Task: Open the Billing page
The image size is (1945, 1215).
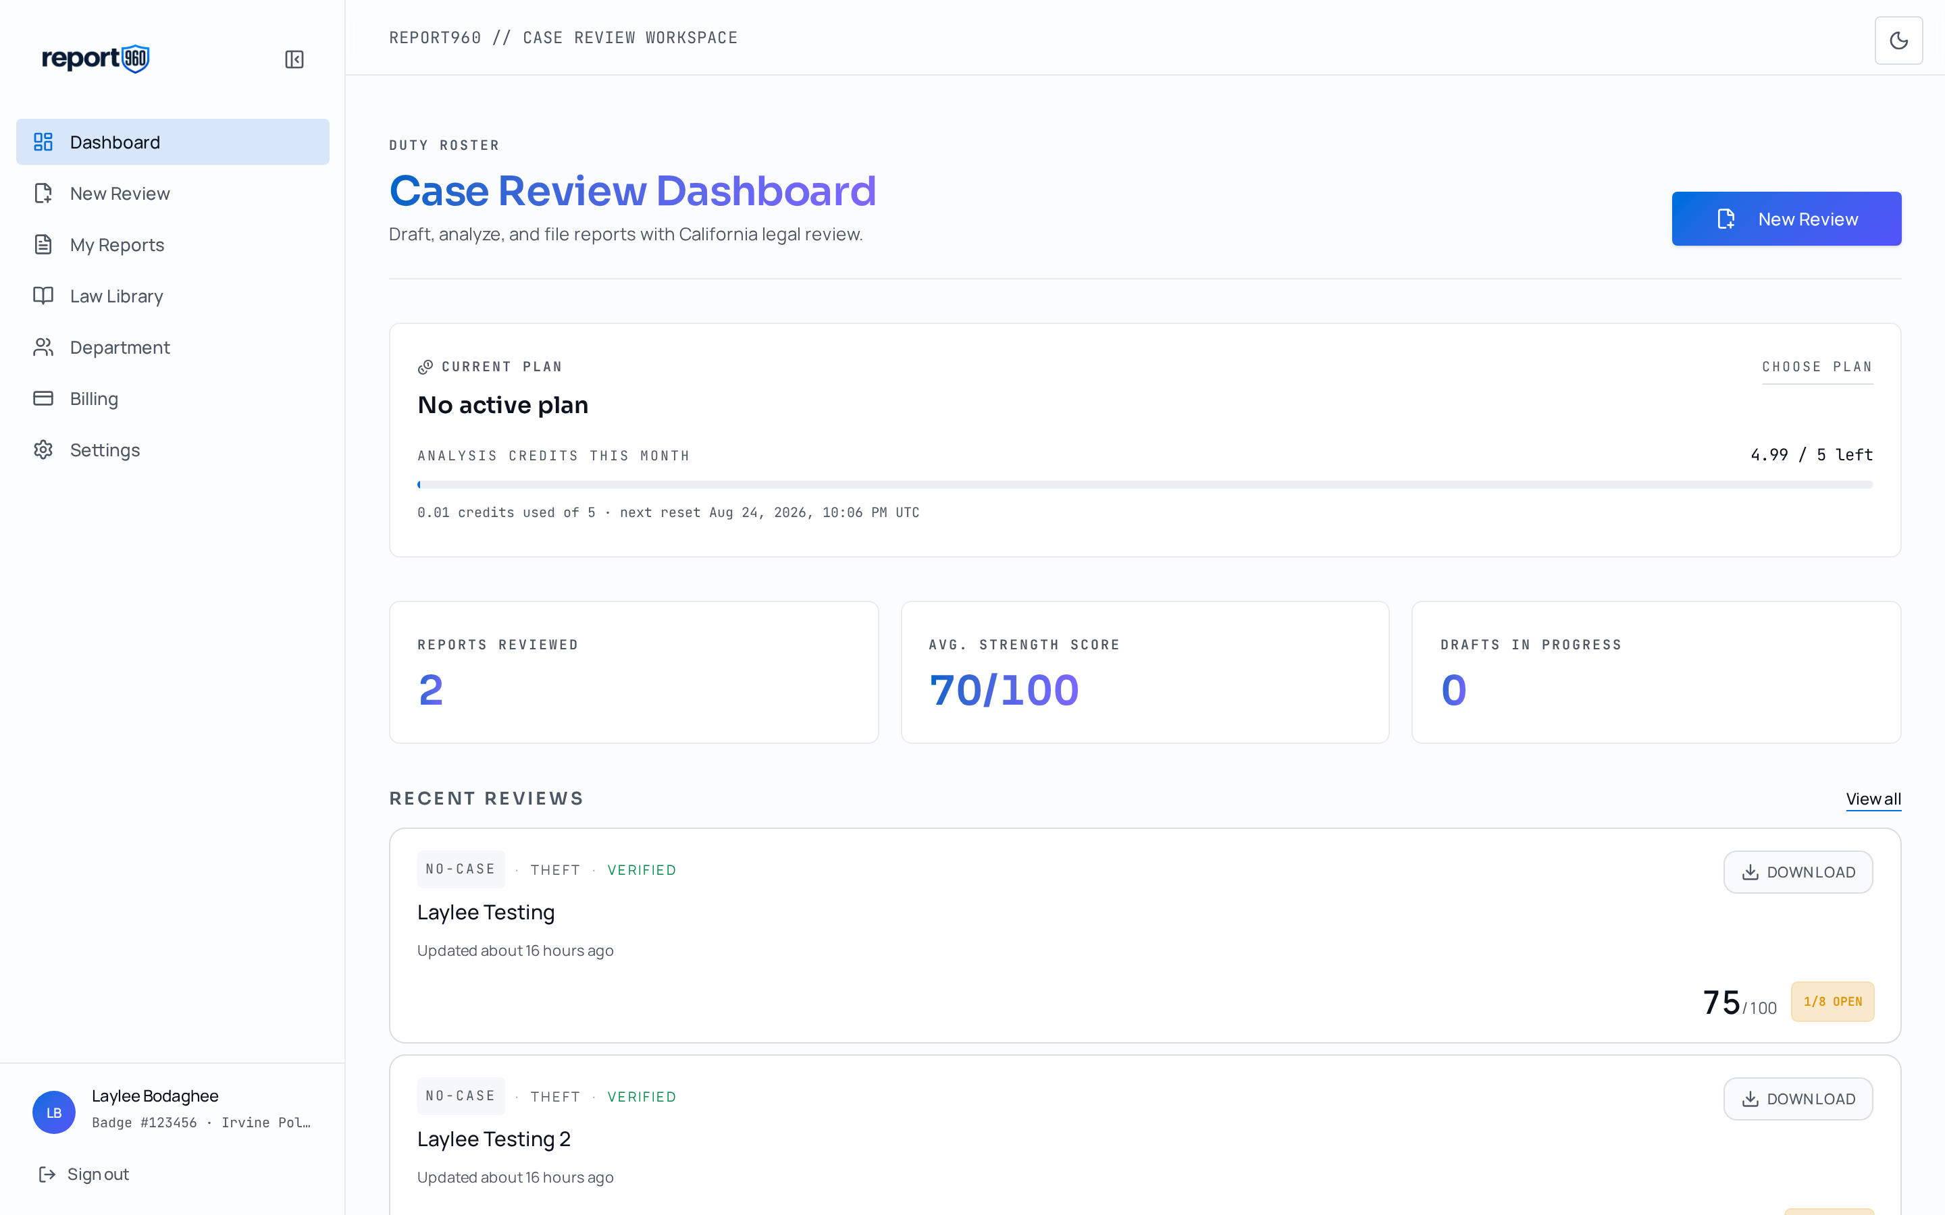Action: [173, 398]
